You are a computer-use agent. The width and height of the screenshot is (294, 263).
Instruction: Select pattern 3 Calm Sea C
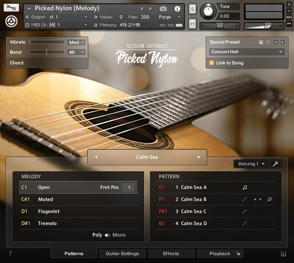coord(216,212)
